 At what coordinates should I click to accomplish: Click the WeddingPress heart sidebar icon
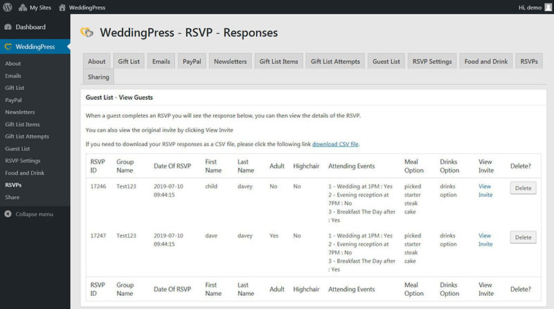(8, 46)
